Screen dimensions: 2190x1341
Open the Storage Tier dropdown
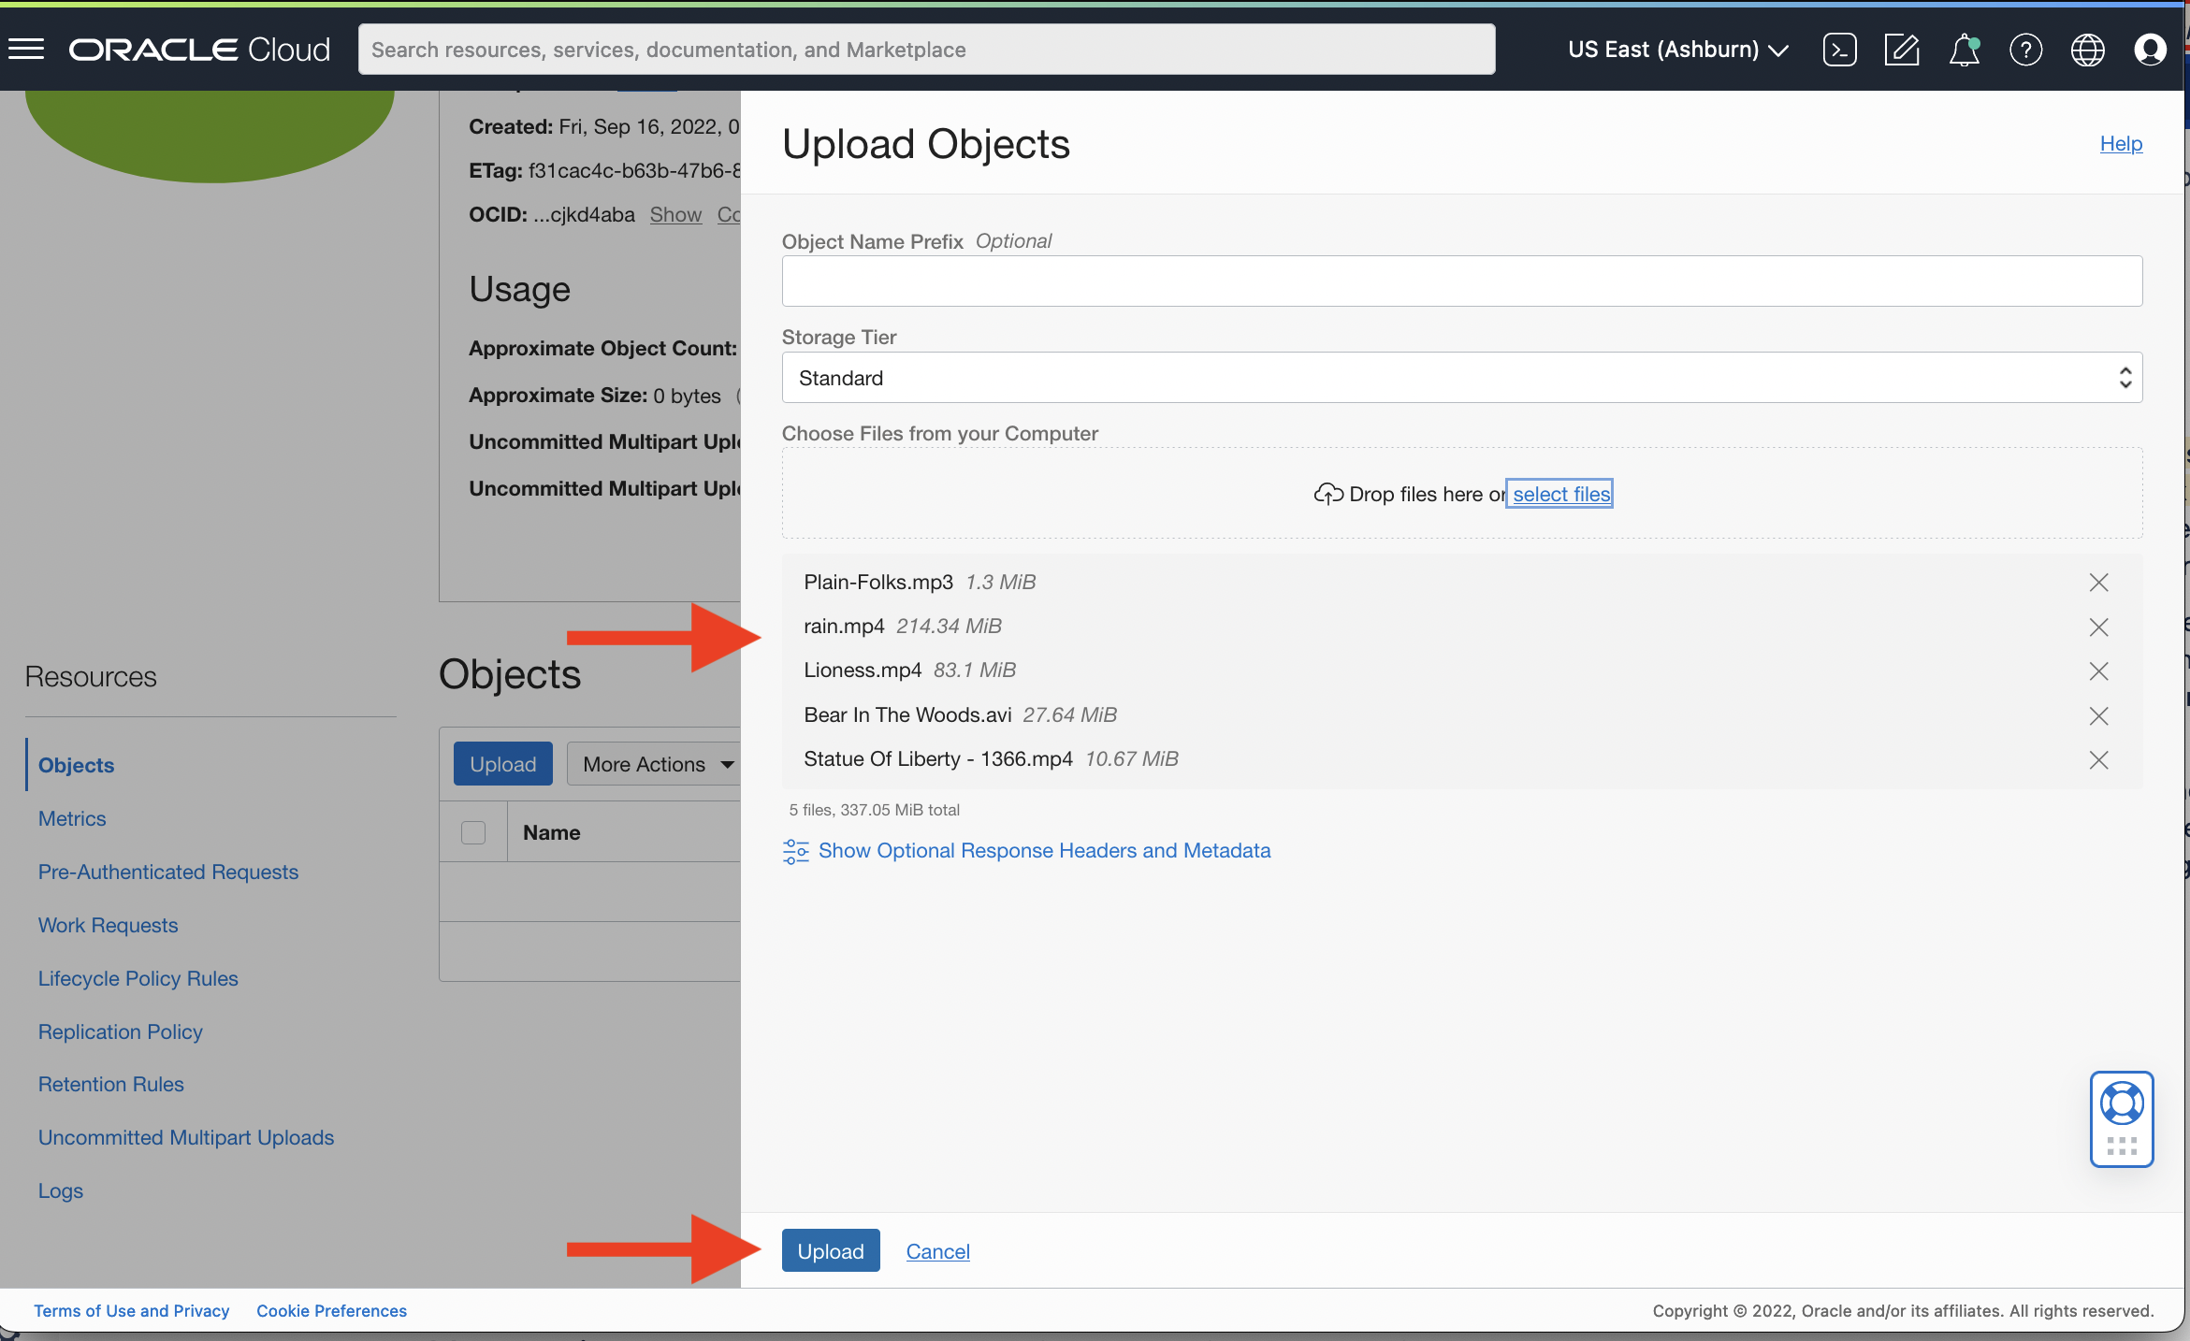click(x=1461, y=378)
